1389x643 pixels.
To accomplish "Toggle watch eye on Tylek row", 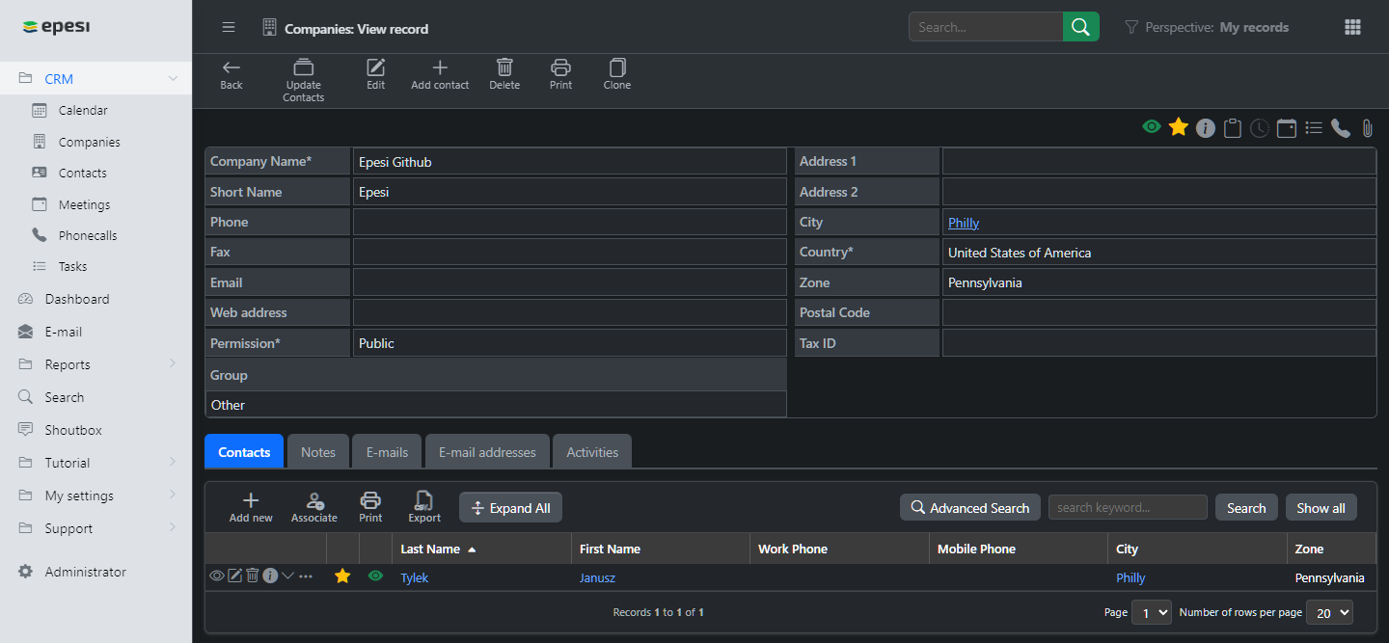I will coord(375,576).
